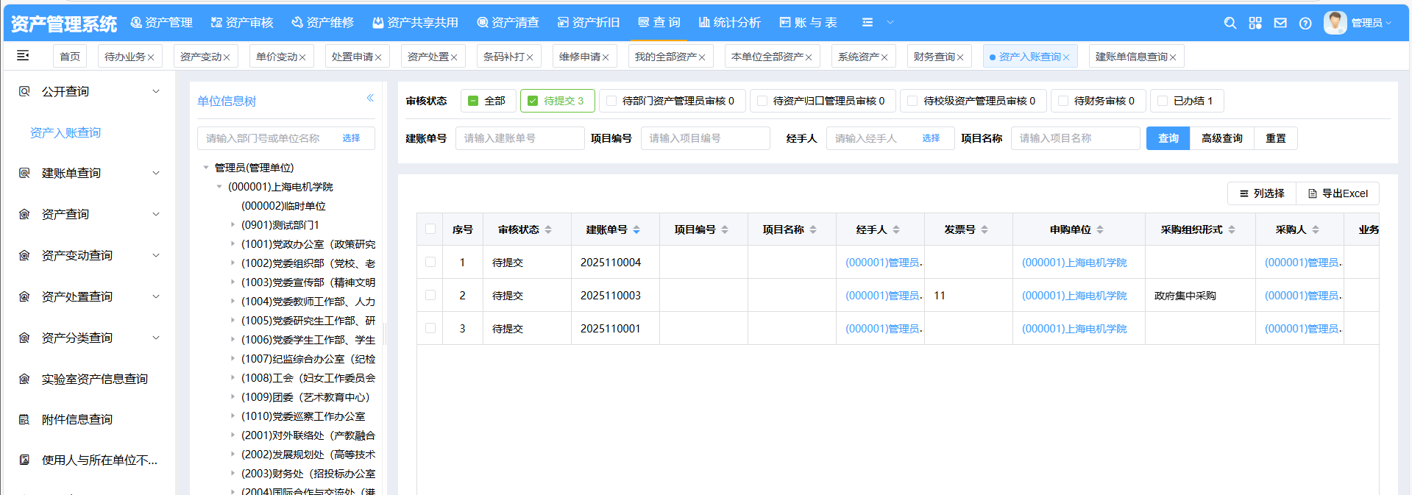Click the 导出Excel button
This screenshot has height=495, width=1412.
point(1338,193)
